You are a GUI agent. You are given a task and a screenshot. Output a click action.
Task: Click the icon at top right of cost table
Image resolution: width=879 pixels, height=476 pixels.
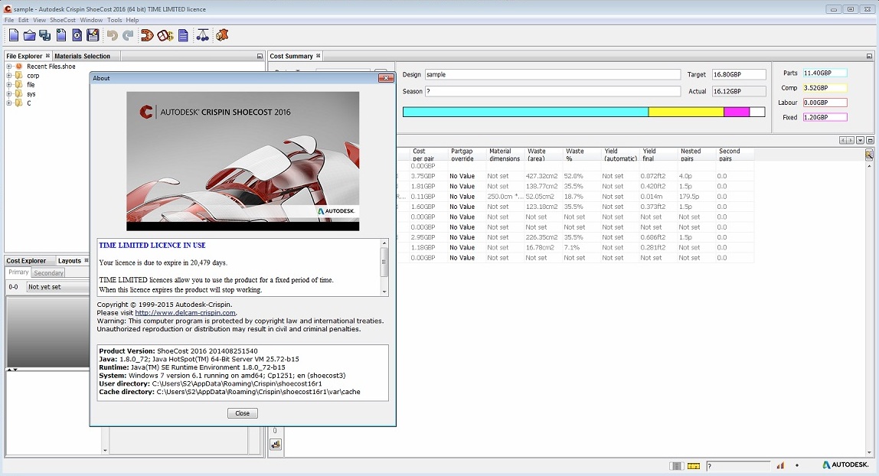tap(869, 155)
